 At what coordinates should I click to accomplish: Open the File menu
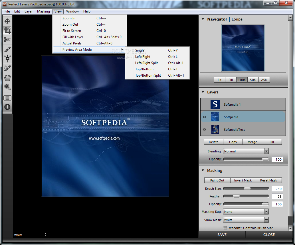pos(7,11)
